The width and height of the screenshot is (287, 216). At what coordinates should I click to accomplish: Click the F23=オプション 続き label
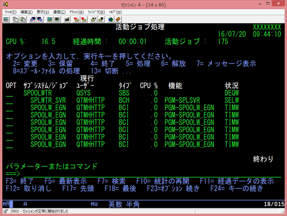point(173,188)
